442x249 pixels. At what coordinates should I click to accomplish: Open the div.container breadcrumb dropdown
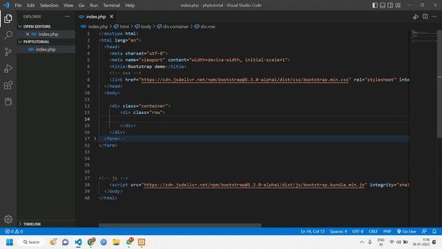pos(173,26)
